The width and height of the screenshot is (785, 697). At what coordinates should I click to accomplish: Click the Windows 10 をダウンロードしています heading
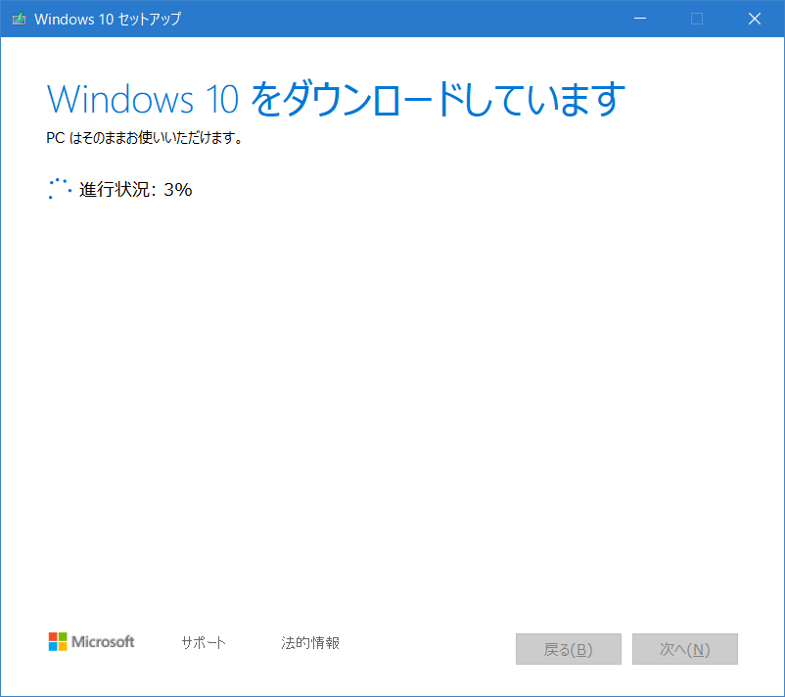click(336, 99)
